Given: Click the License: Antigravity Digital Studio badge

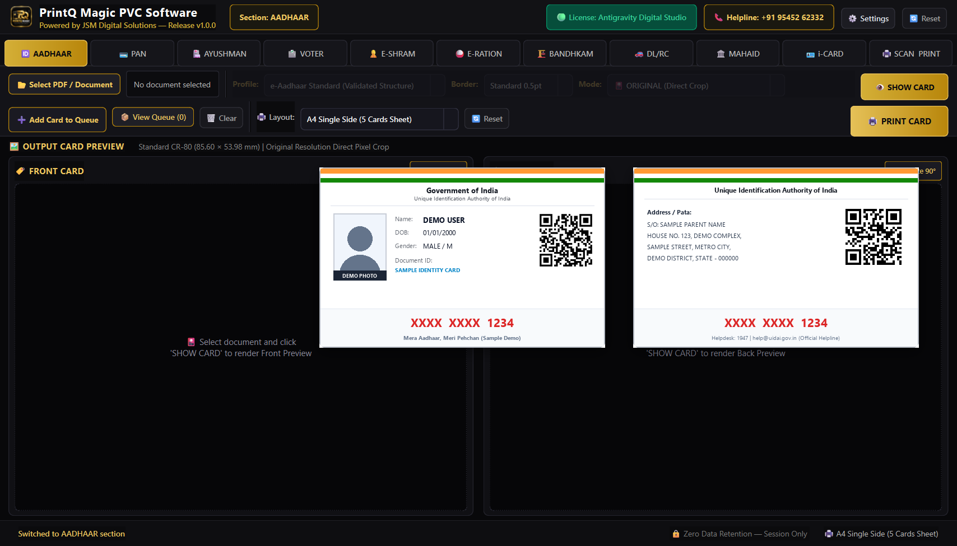Looking at the screenshot, I should (x=621, y=17).
